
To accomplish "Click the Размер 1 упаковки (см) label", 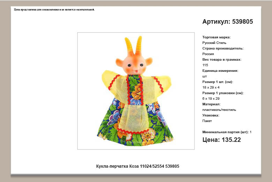I will pyautogui.click(x=223, y=93).
